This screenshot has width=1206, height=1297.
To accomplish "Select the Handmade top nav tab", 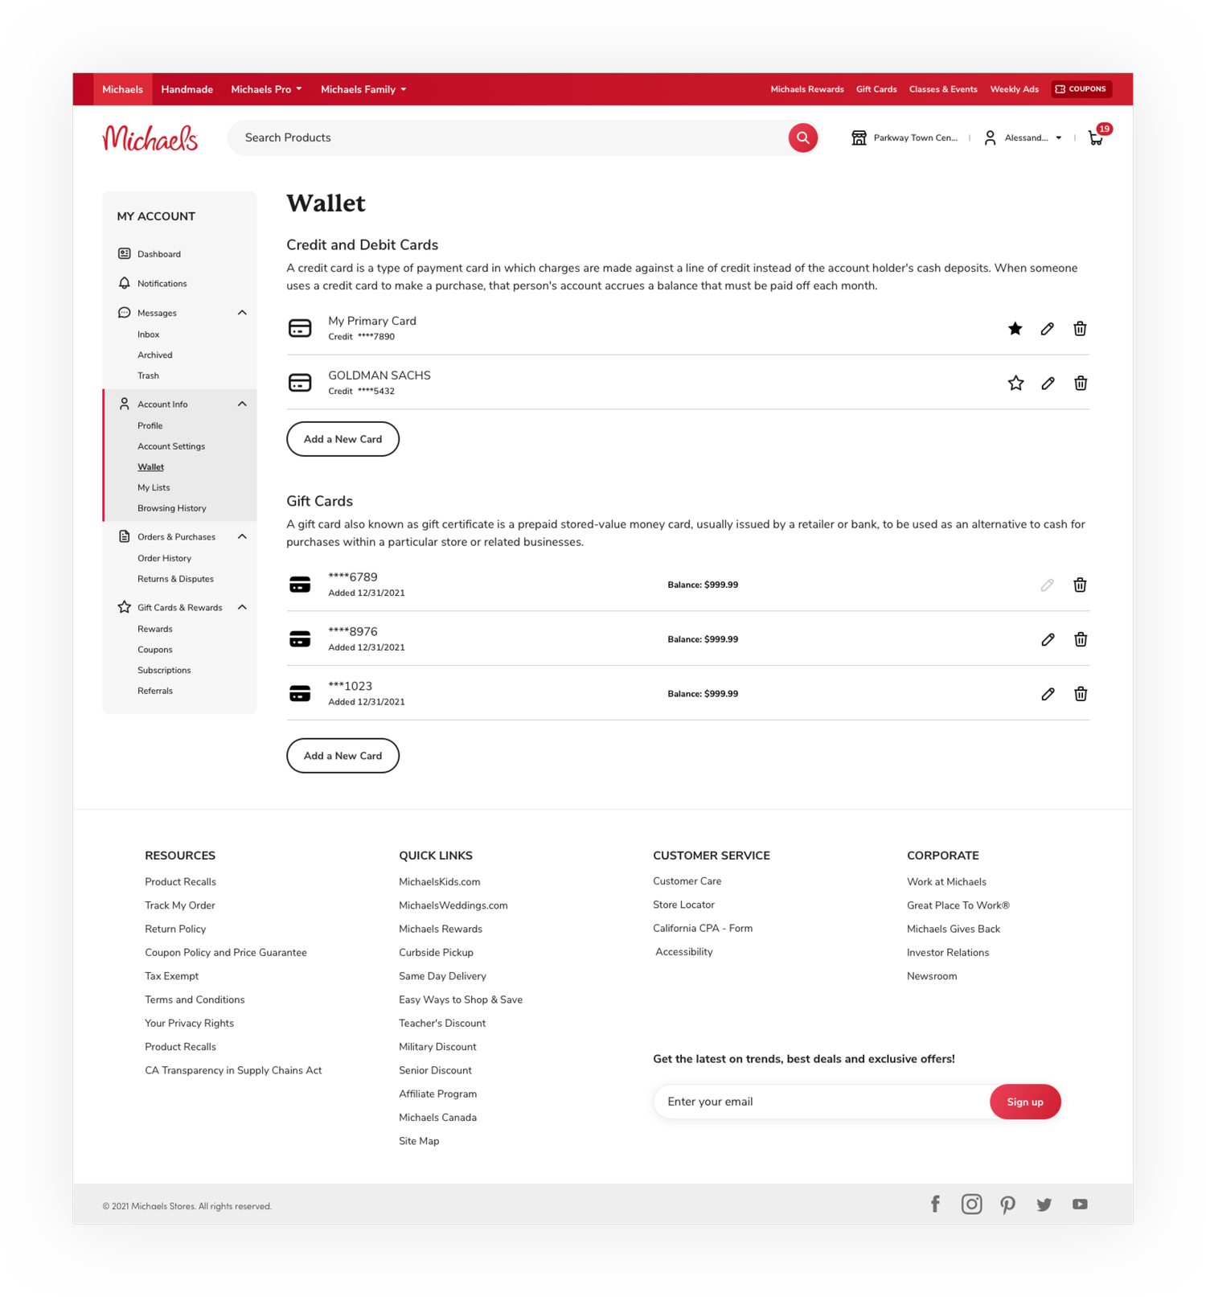I will tap(187, 89).
